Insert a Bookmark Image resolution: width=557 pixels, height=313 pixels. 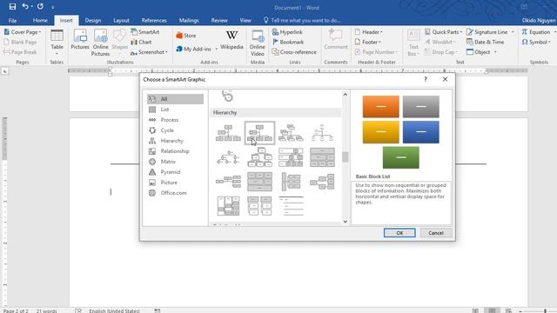(288, 42)
